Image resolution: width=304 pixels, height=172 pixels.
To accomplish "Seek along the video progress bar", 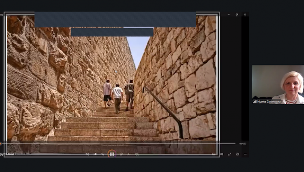I will point(118,144).
